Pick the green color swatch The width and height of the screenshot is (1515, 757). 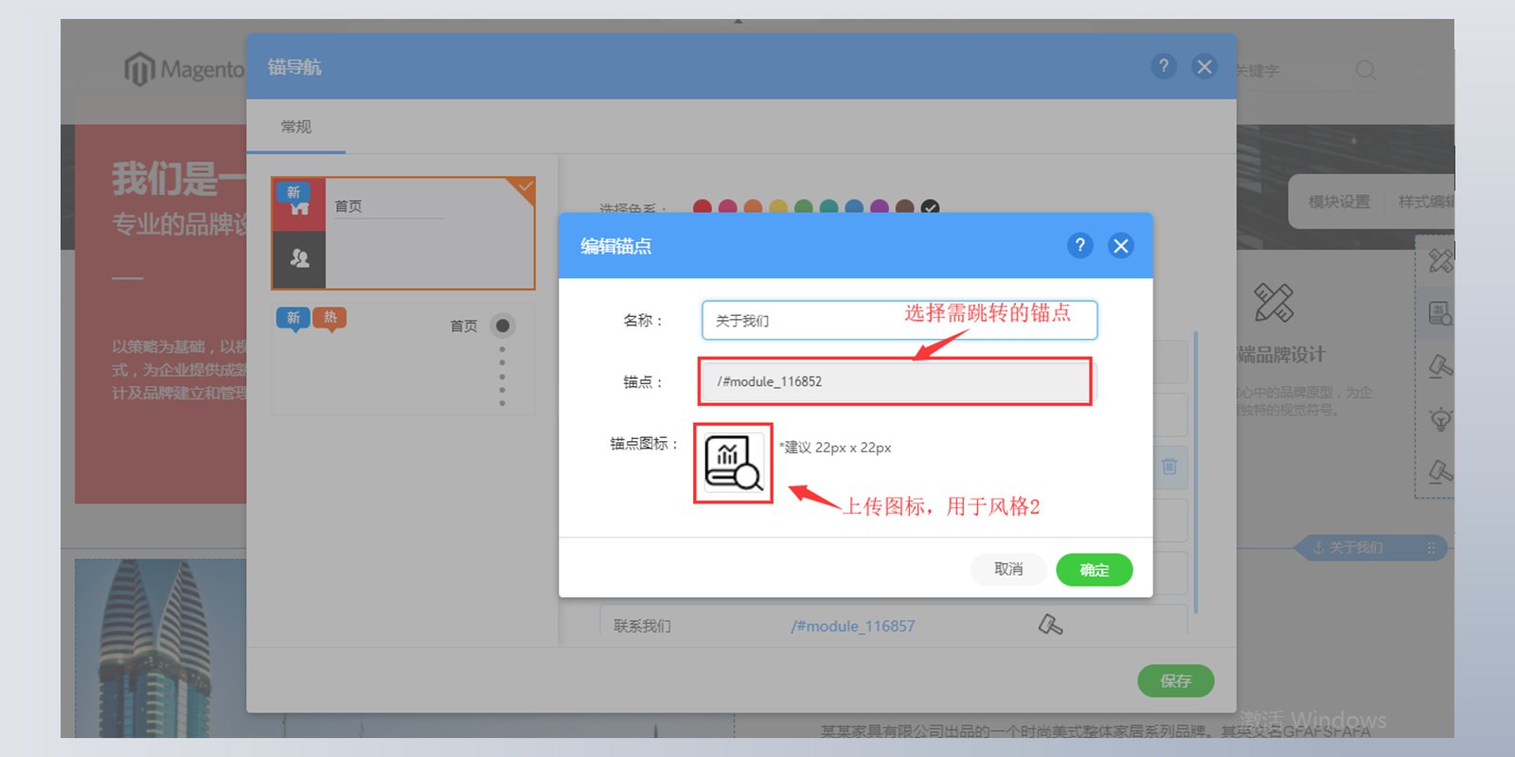(x=804, y=207)
